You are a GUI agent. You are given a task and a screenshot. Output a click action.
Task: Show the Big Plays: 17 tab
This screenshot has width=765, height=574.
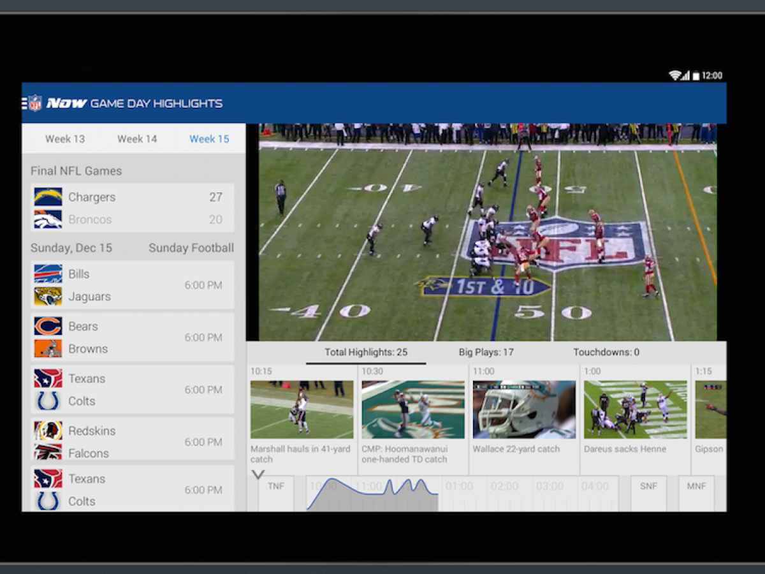486,352
